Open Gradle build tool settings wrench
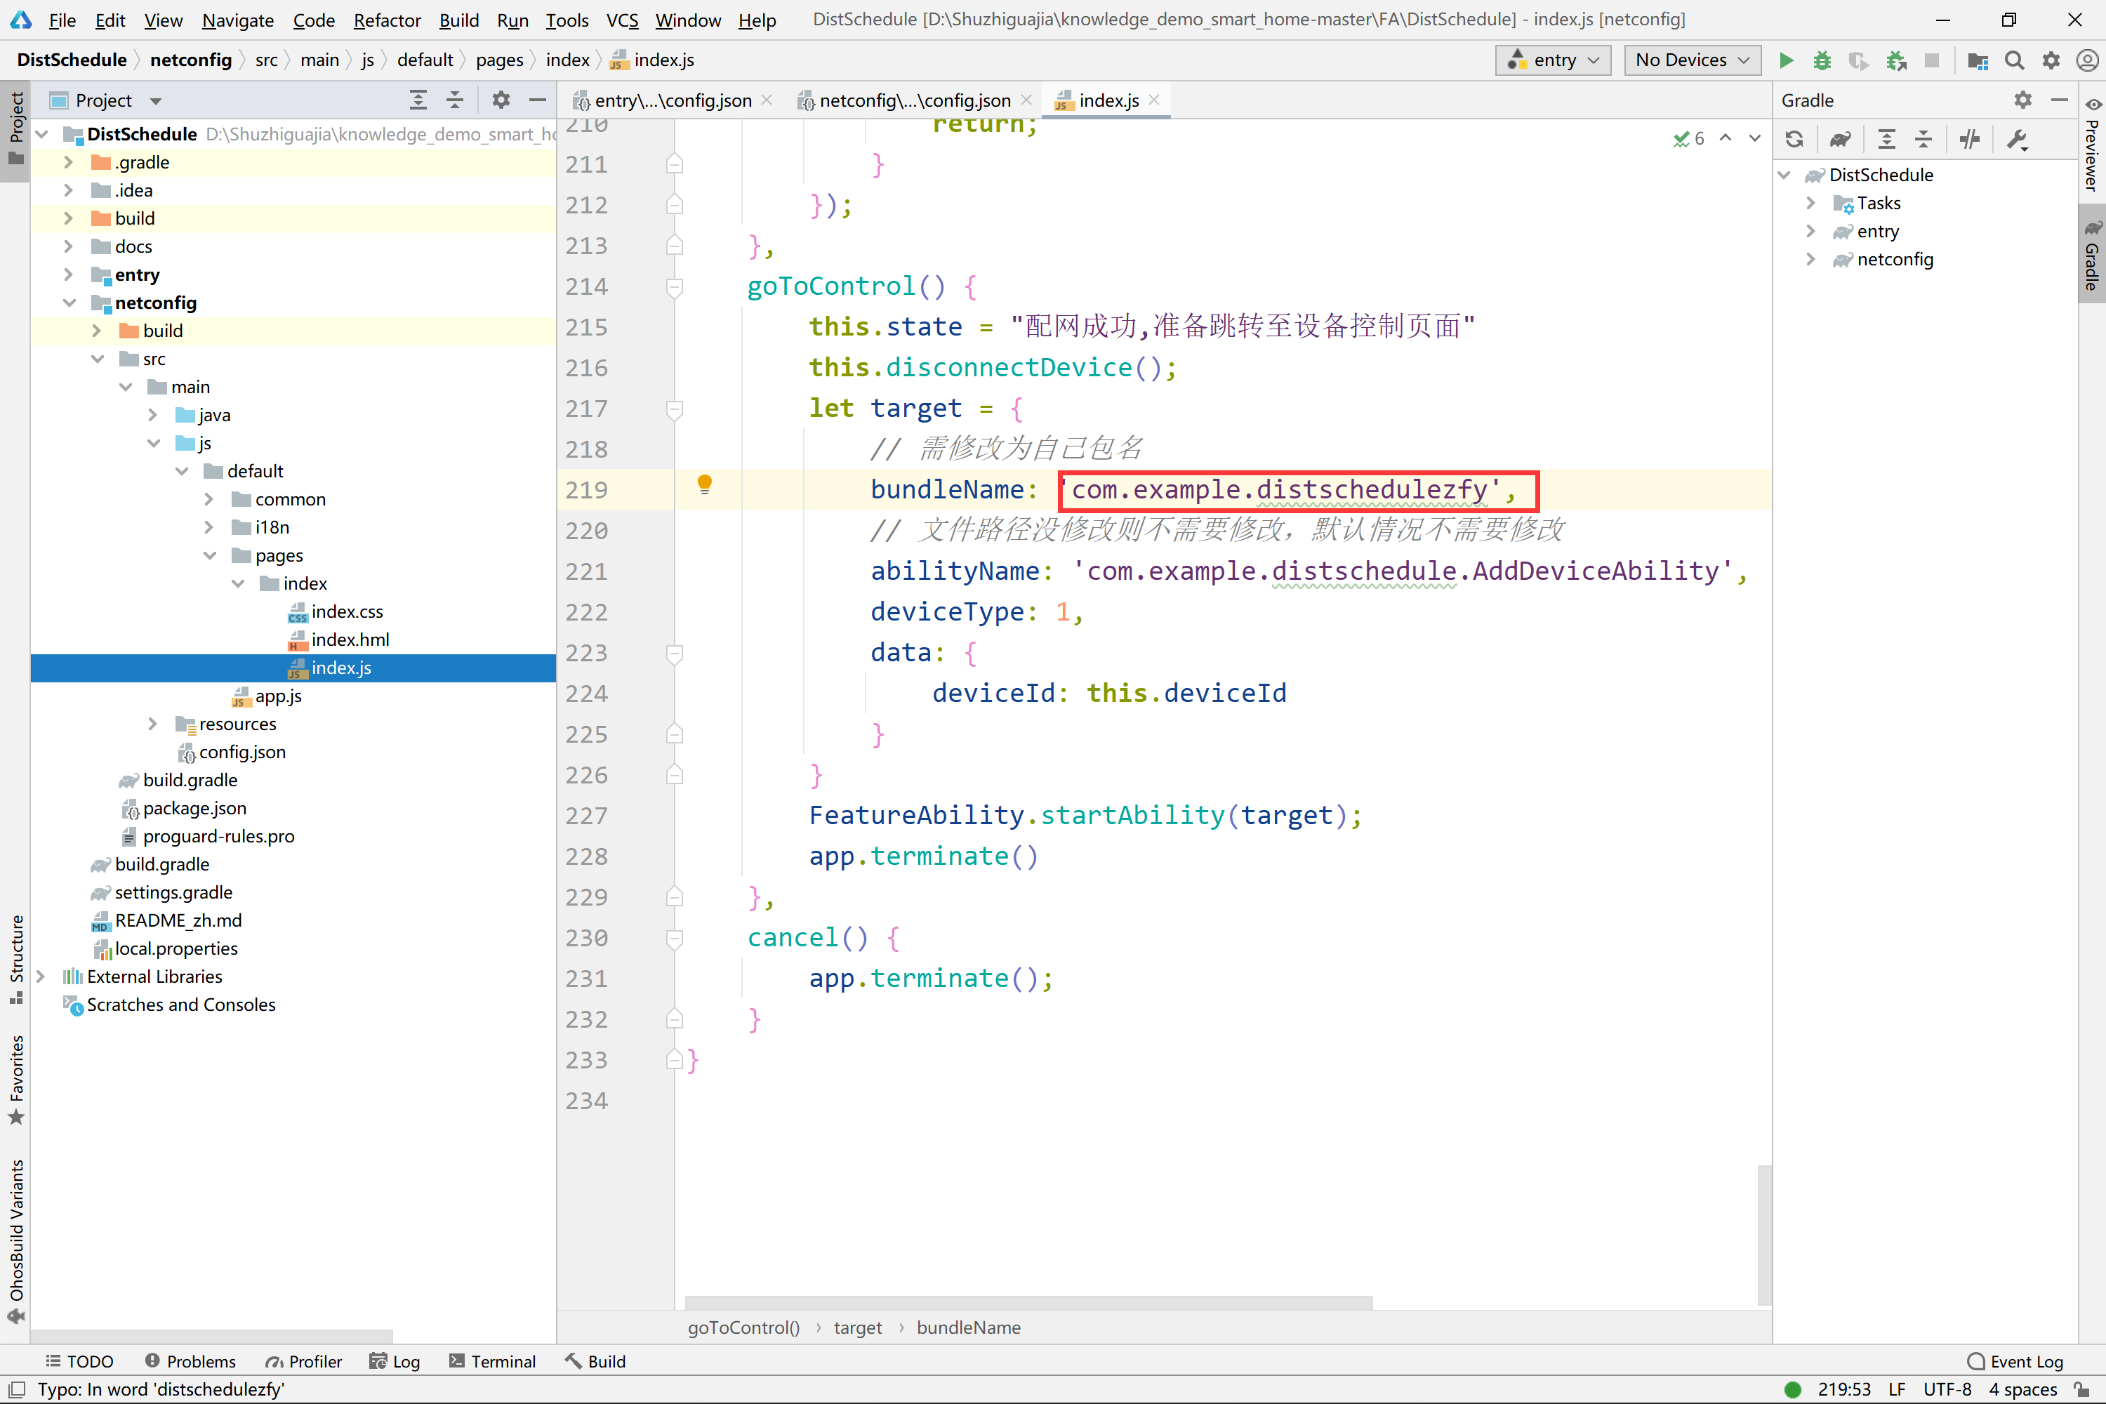Screen dimensions: 2106x1404 [2018, 139]
